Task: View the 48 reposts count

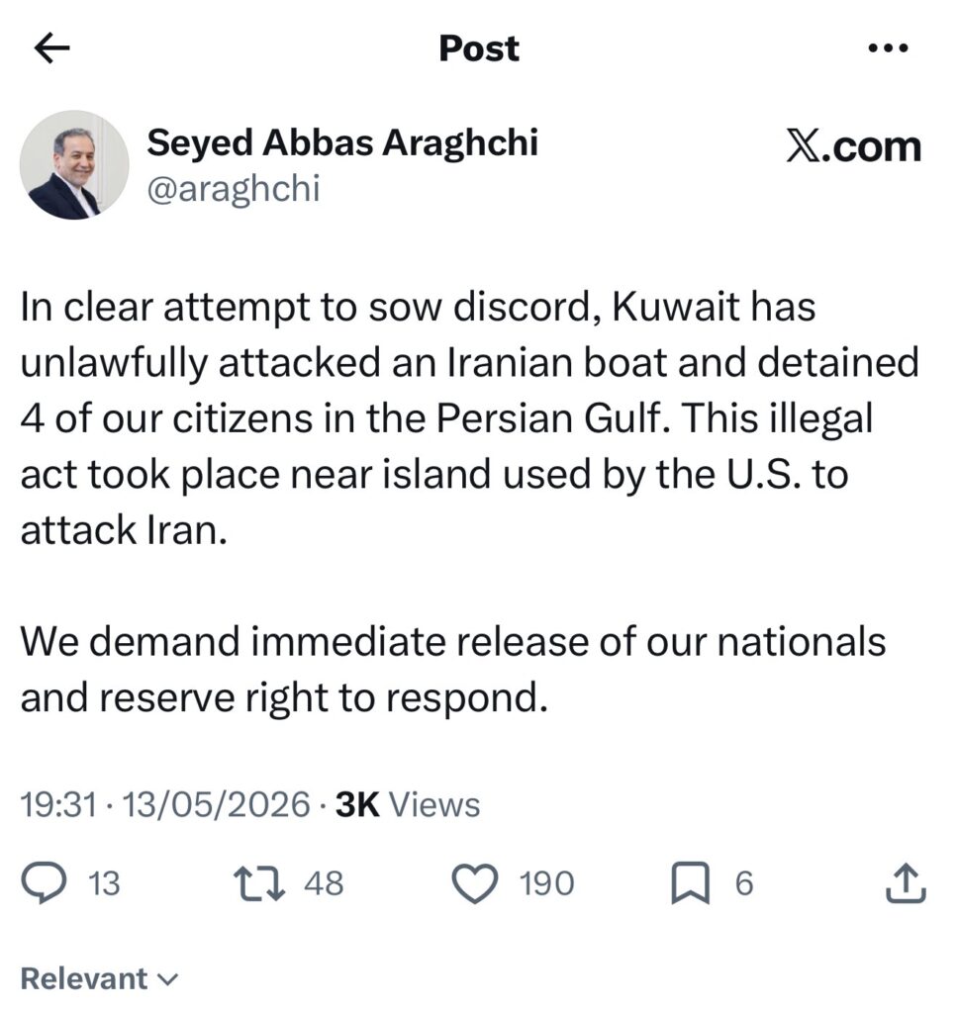Action: [325, 883]
